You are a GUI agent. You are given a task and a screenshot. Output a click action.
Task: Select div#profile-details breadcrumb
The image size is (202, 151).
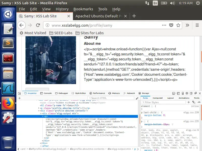tap(47, 149)
